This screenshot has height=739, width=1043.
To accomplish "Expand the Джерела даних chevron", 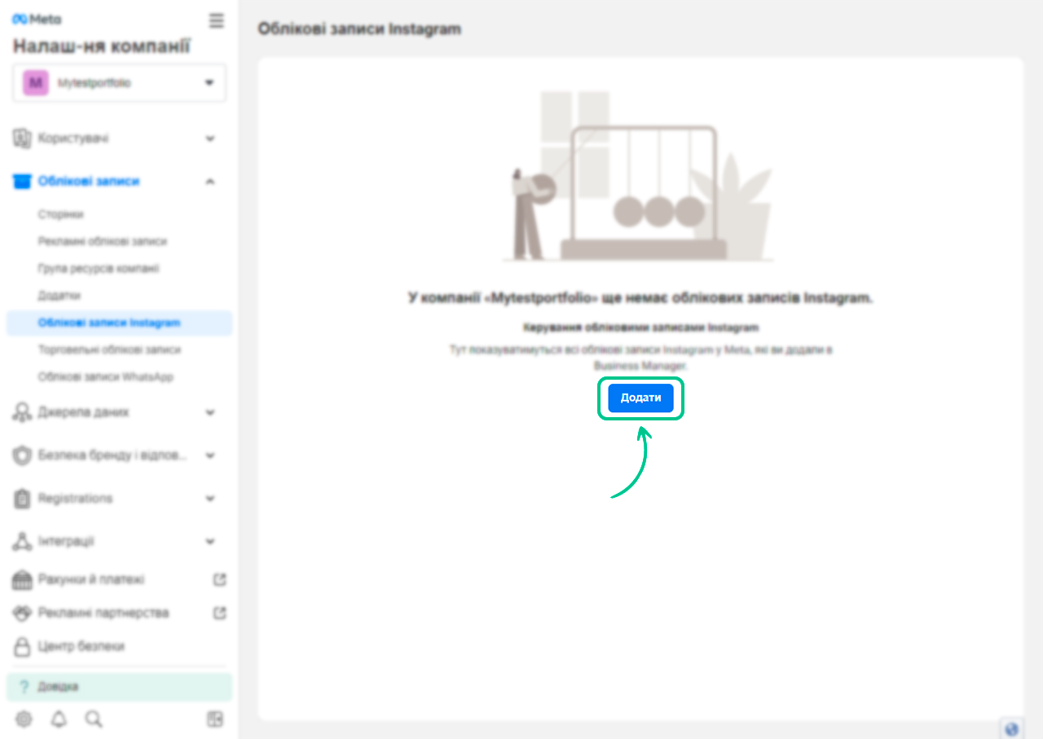I will pos(210,412).
